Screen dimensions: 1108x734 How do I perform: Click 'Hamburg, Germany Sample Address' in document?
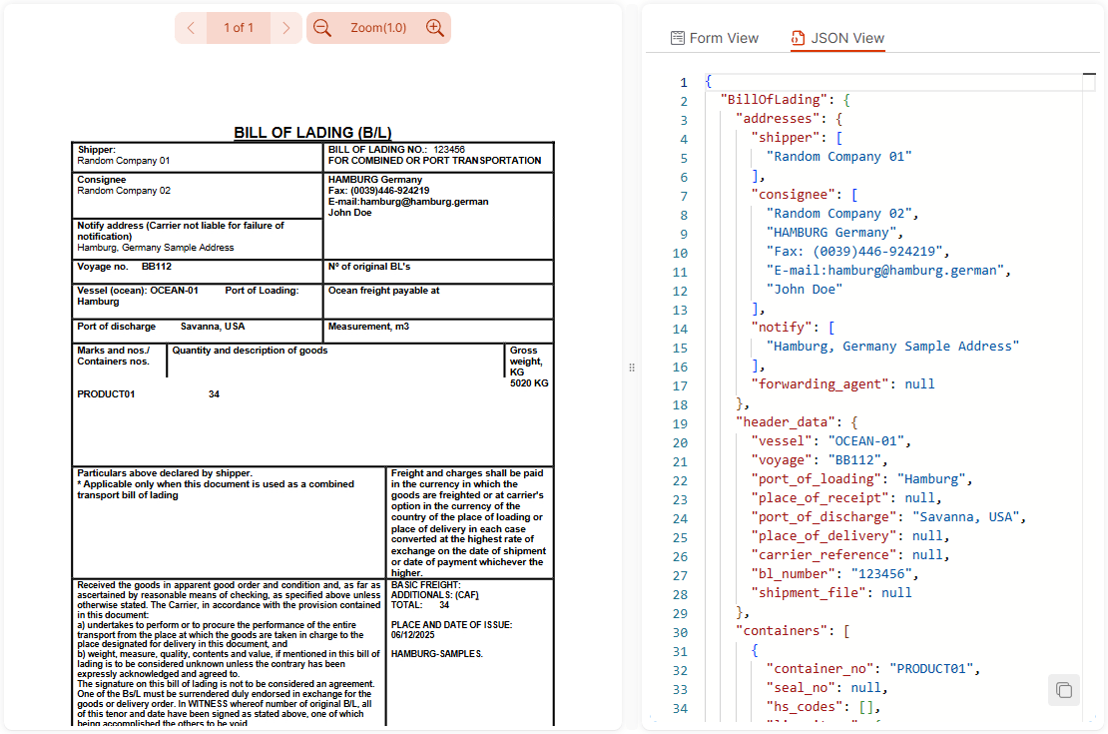tap(156, 248)
